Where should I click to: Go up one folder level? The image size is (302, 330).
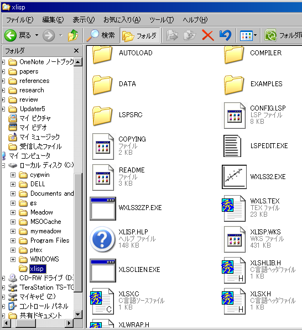point(73,35)
